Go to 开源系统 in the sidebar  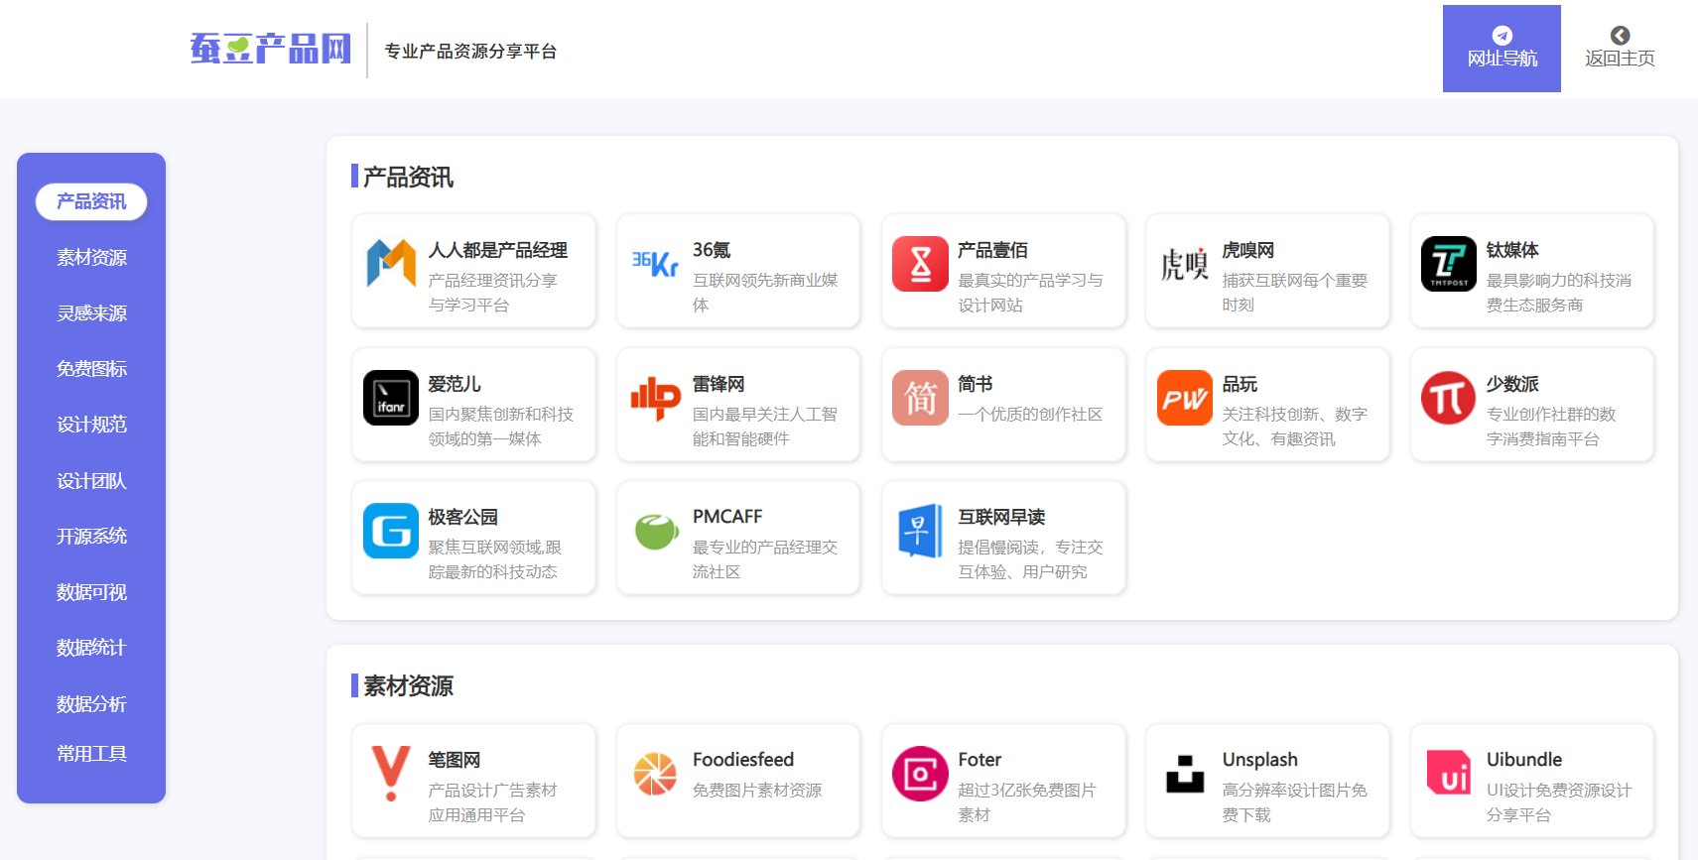click(x=91, y=537)
